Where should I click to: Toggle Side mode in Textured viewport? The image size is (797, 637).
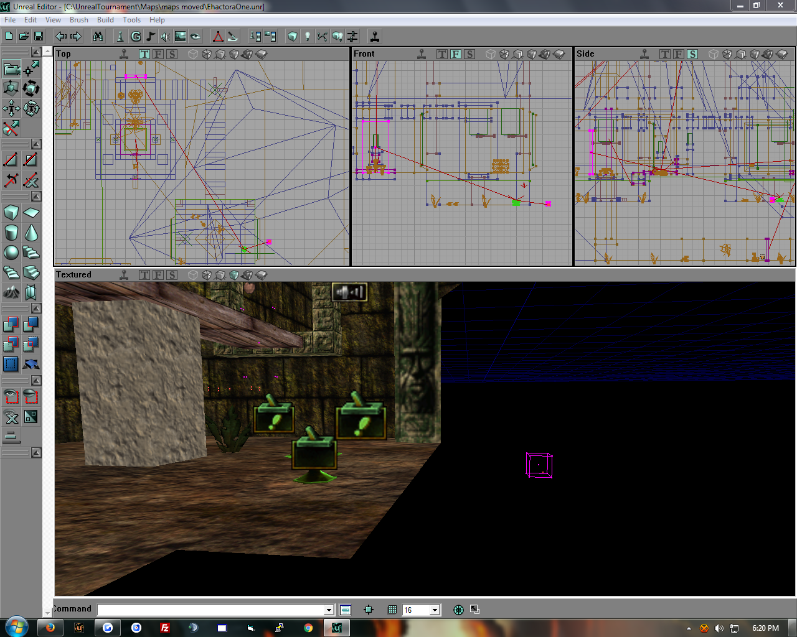172,275
